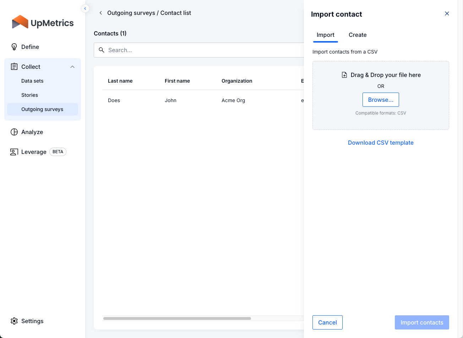Click the Leverage person icon
Image resolution: width=463 pixels, height=338 pixels.
coord(14,152)
